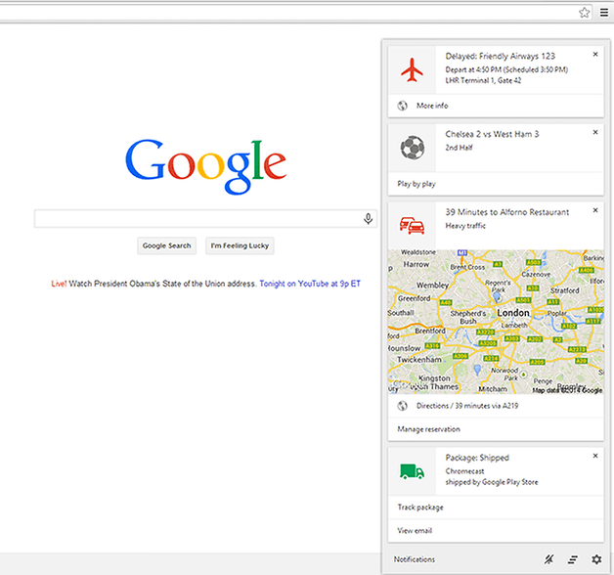The width and height of the screenshot is (614, 575).
Task: Click the red traffic cars icon
Action: 412,225
